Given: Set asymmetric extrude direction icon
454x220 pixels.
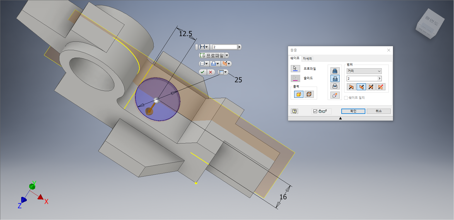Looking at the screenshot, I should coord(381,87).
